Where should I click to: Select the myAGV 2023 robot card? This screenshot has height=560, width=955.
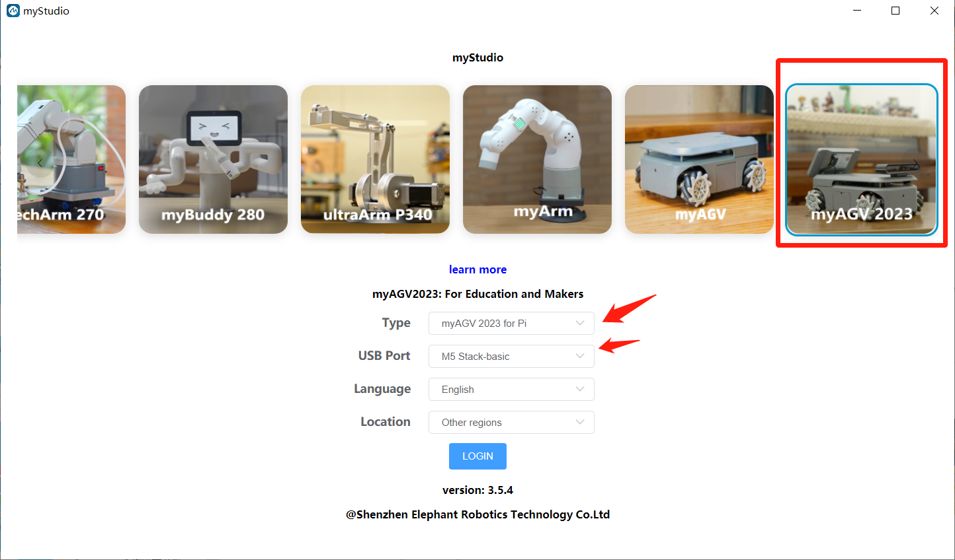pos(862,159)
